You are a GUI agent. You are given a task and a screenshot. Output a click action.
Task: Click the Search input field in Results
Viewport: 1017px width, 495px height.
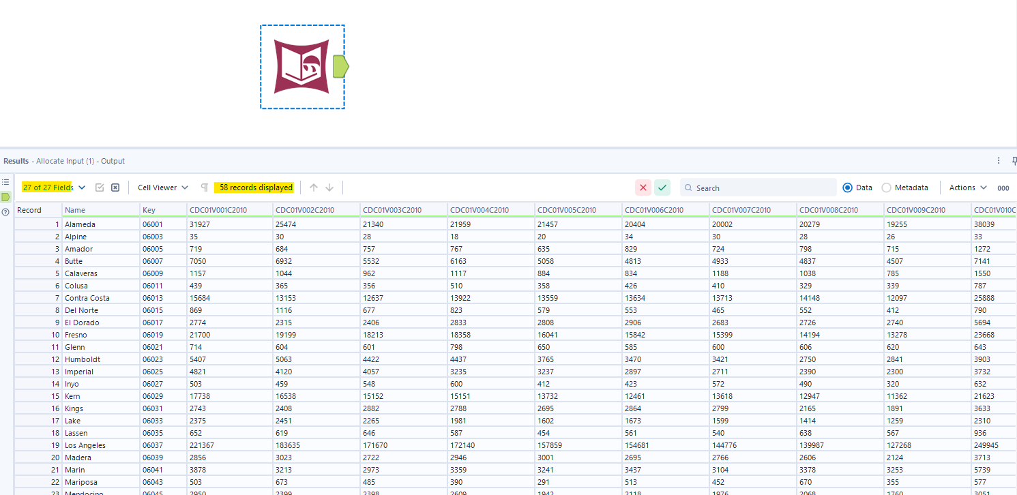tap(758, 187)
